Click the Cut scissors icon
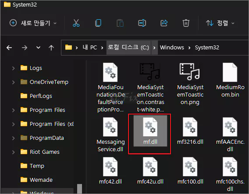249x194 pixels. tap(76, 23)
